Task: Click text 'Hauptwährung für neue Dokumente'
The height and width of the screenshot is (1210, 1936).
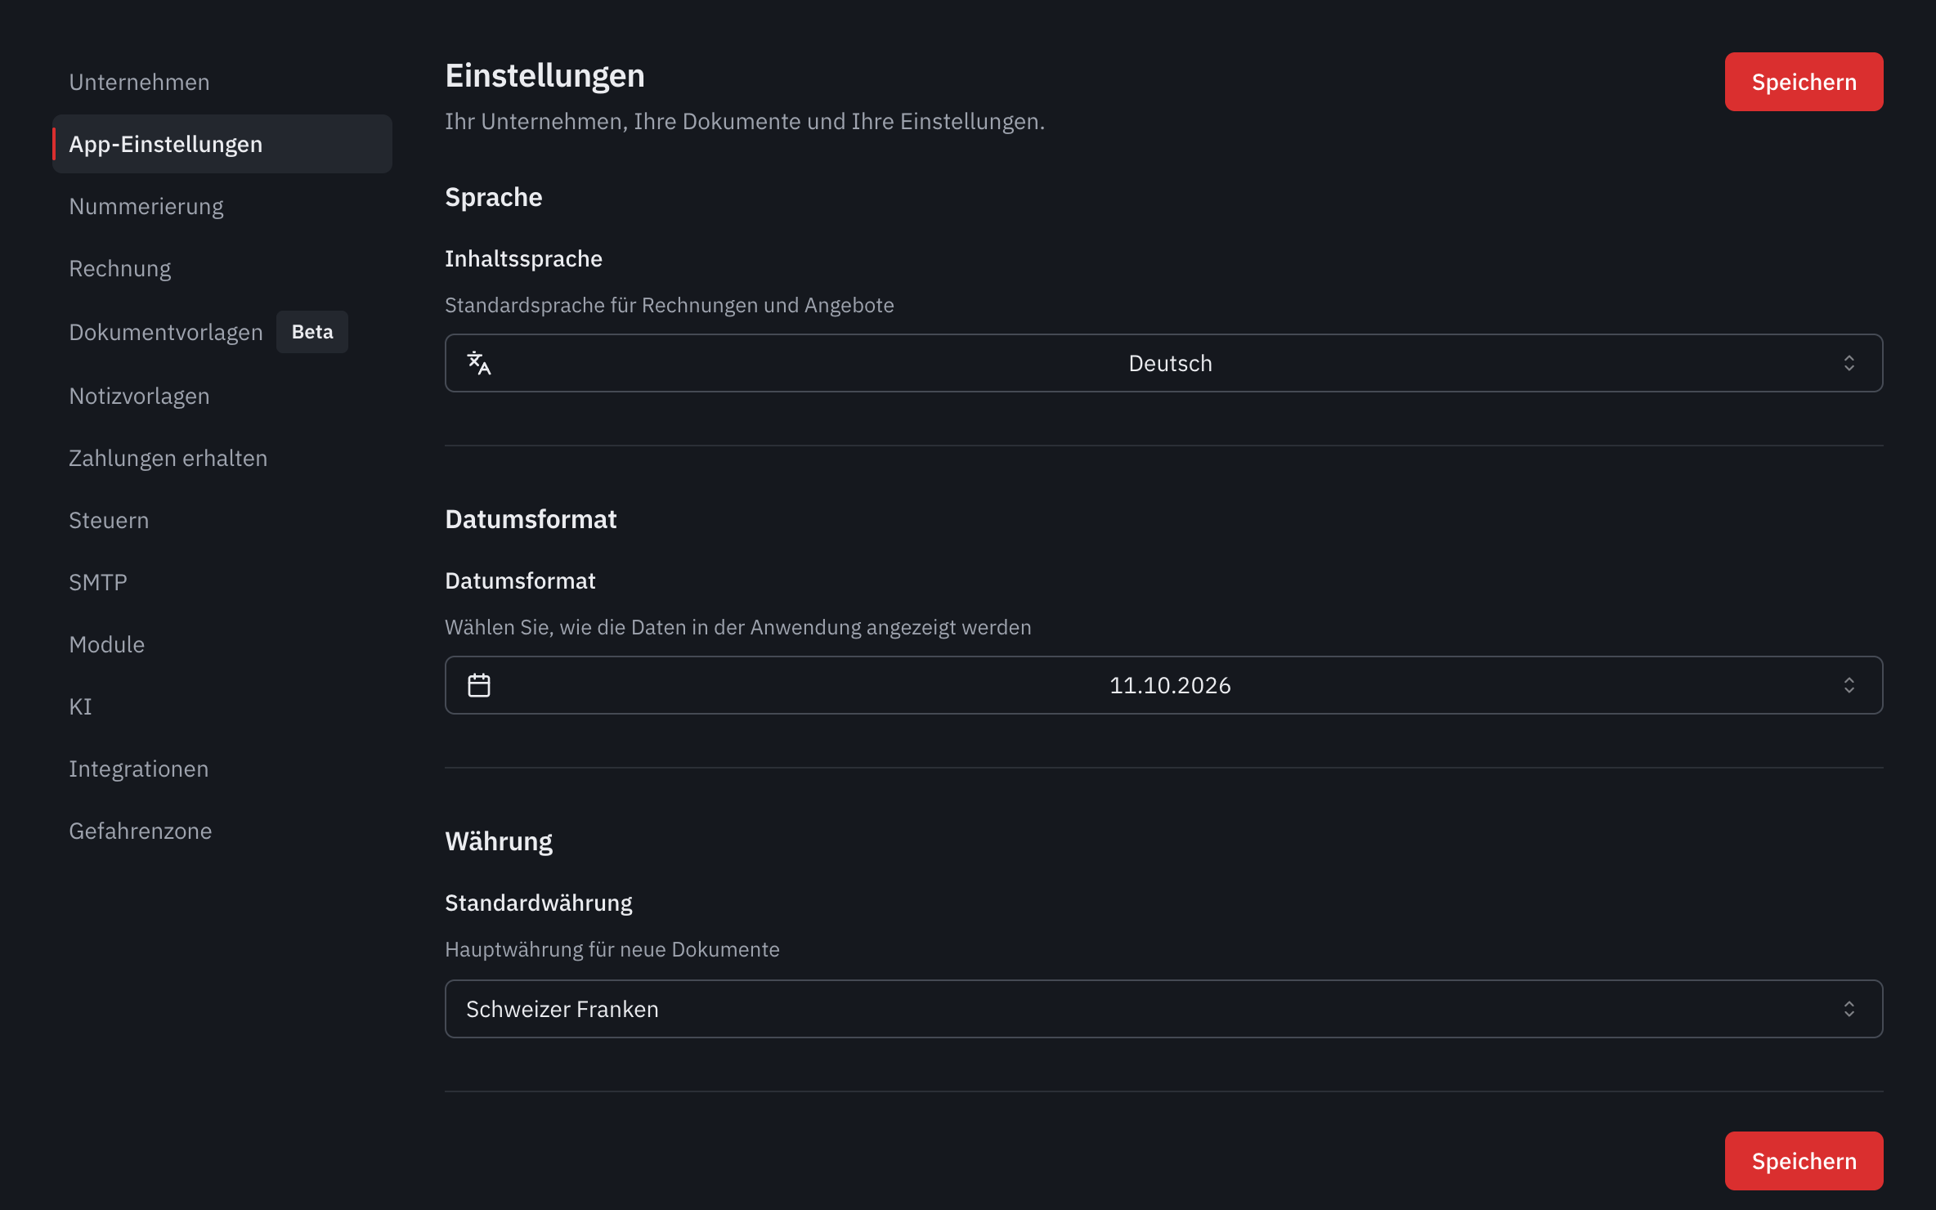Action: 612,949
